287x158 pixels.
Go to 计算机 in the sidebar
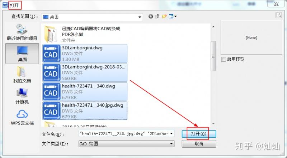click(22, 96)
